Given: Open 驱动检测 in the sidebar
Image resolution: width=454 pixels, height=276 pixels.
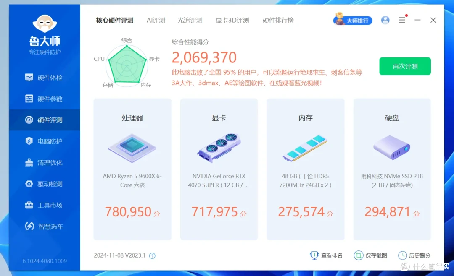Looking at the screenshot, I should pyautogui.click(x=45, y=184).
